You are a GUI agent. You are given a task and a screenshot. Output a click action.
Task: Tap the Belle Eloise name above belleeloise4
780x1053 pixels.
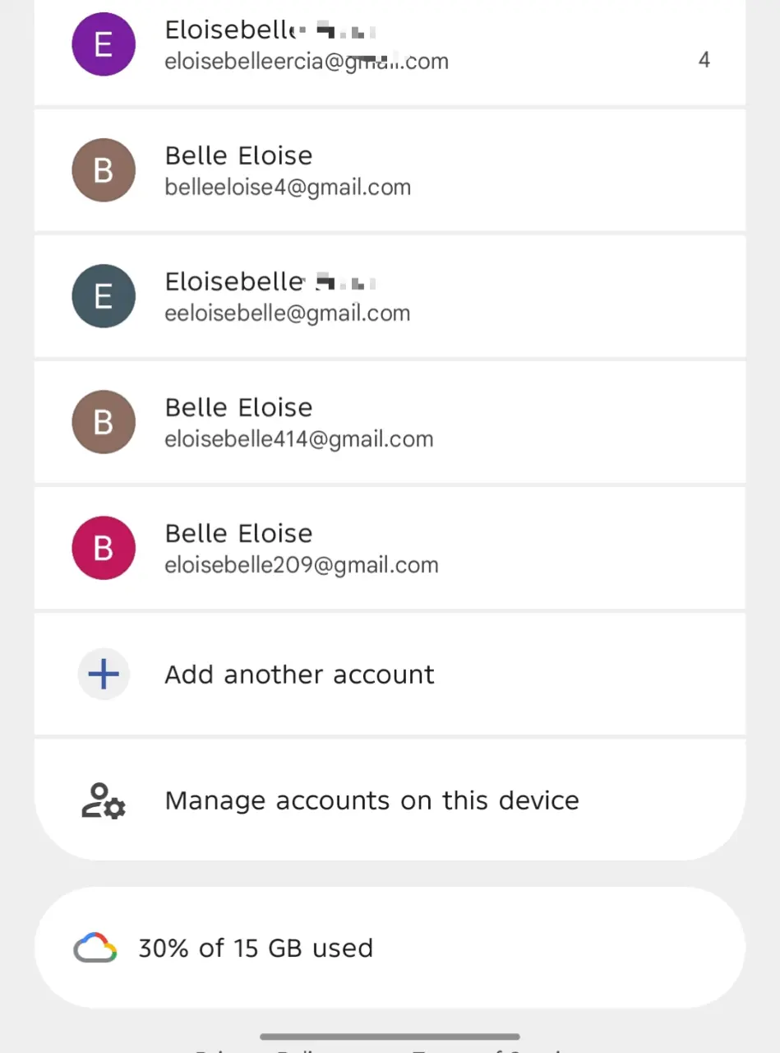pos(238,155)
